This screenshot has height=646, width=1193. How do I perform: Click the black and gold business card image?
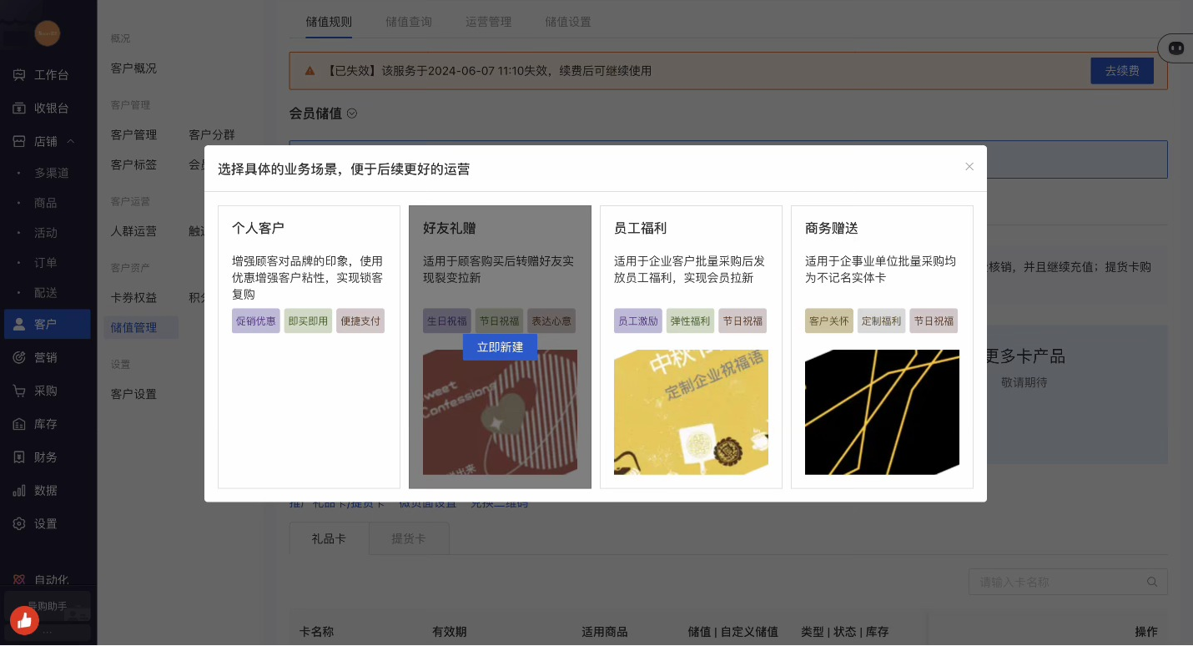pos(882,412)
